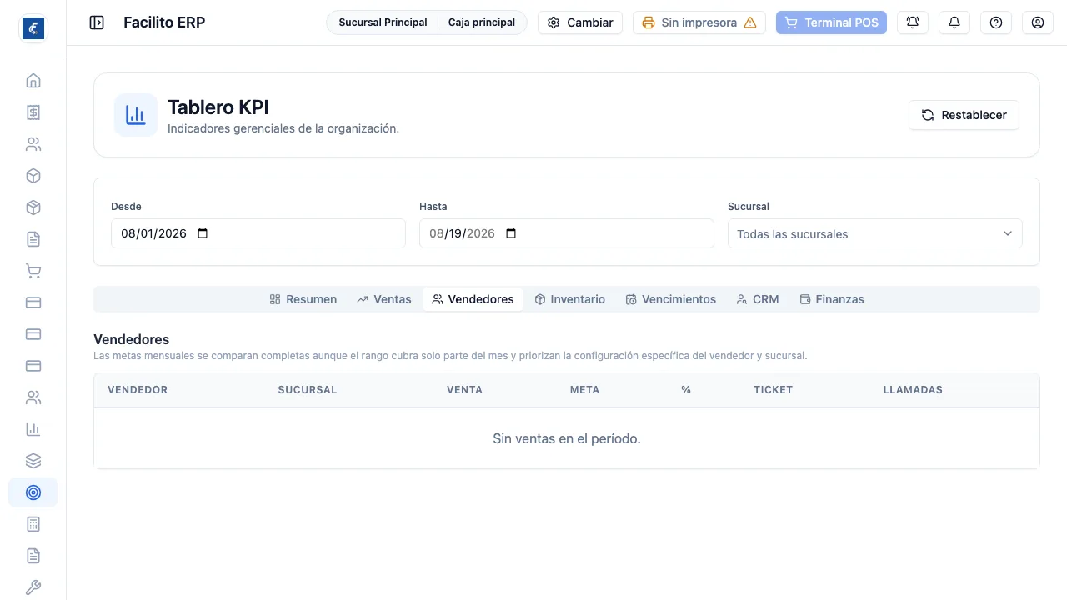Toggle the sidebar panel collapse icon
Image resolution: width=1067 pixels, height=600 pixels.
pos(97,22)
